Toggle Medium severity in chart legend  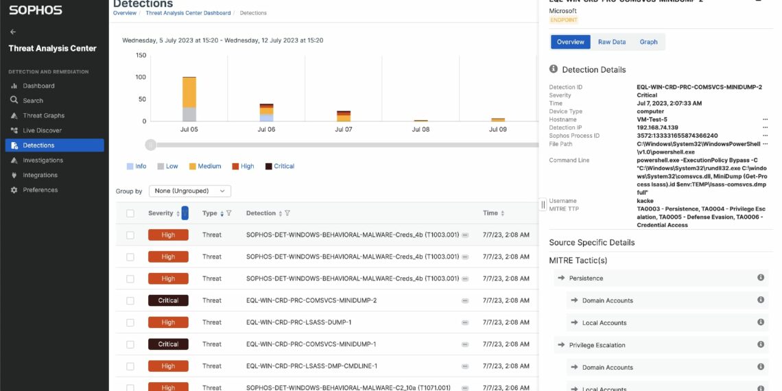pos(204,166)
